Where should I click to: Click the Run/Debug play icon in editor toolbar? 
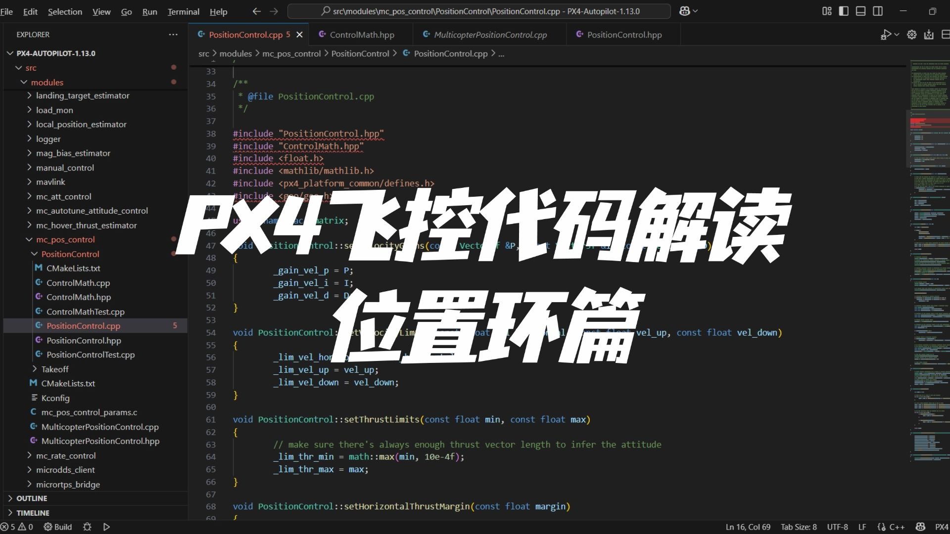pos(886,35)
